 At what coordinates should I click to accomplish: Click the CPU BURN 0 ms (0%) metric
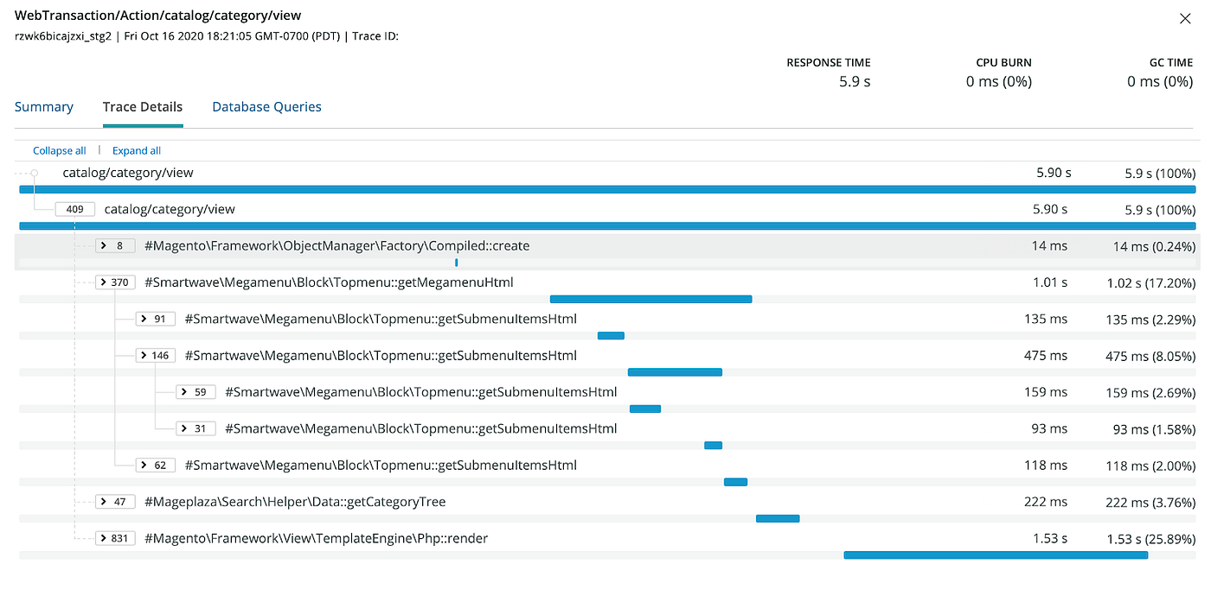click(x=998, y=73)
